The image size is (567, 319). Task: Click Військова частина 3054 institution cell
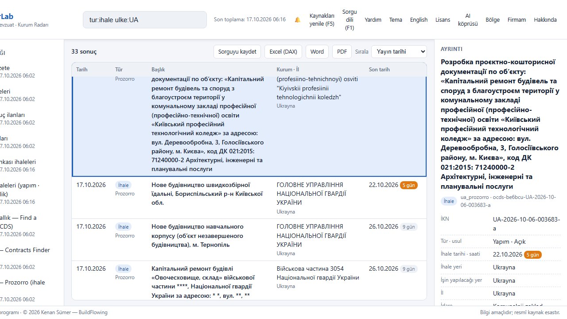click(x=318, y=273)
